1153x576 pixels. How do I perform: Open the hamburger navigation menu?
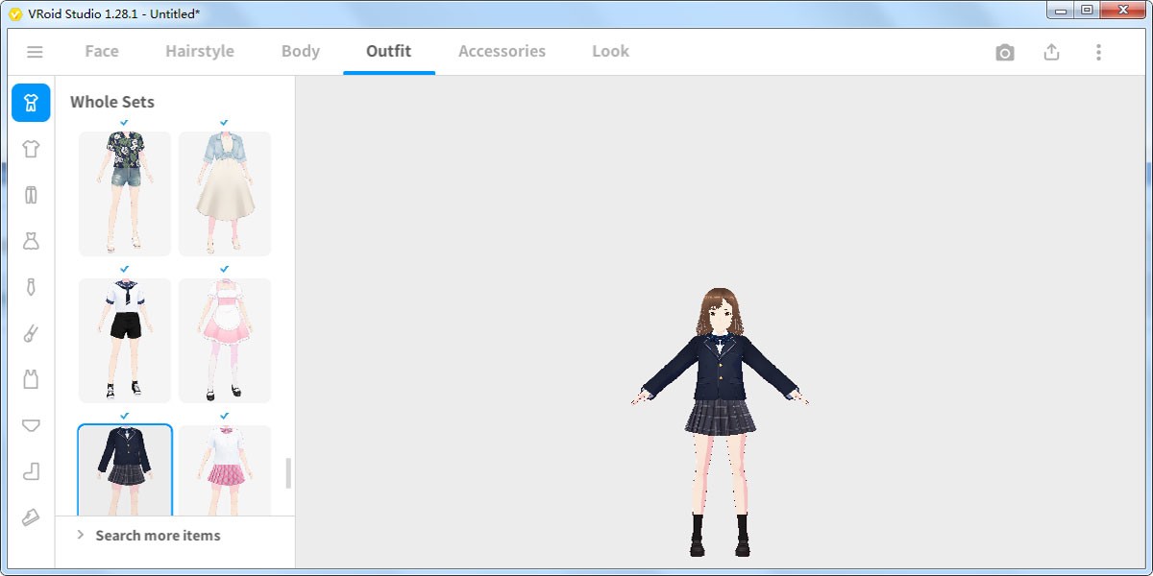point(35,52)
